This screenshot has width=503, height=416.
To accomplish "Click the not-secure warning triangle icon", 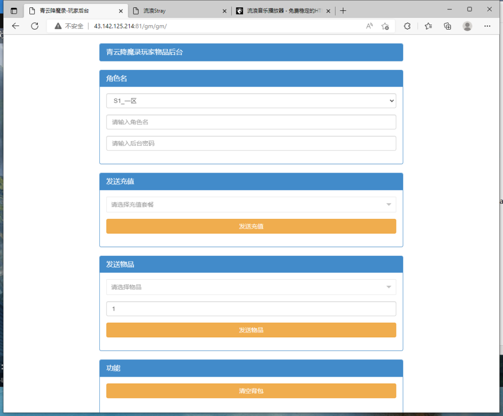I will click(x=58, y=26).
